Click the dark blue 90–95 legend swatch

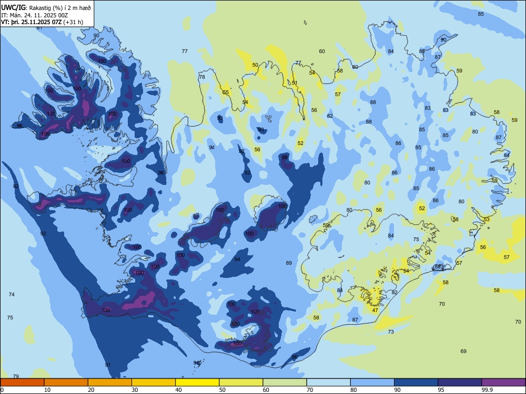pos(416,382)
